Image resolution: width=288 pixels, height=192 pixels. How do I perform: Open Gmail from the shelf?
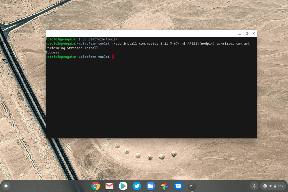[x=109, y=186]
